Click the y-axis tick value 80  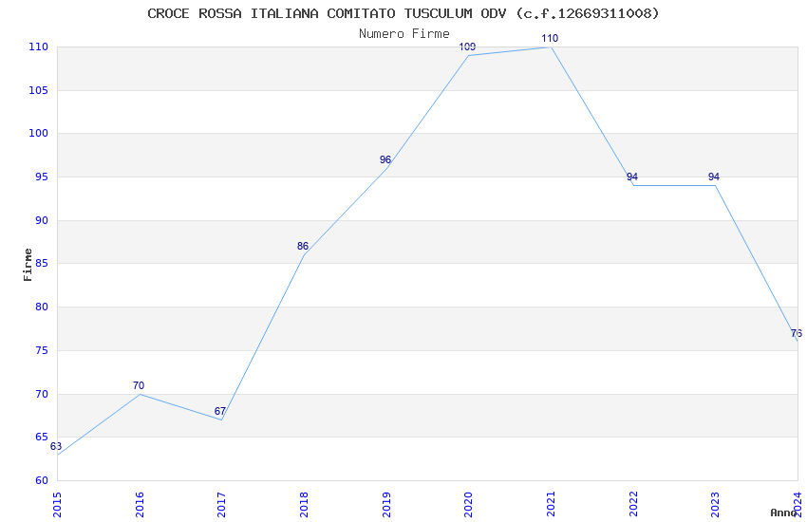point(42,307)
